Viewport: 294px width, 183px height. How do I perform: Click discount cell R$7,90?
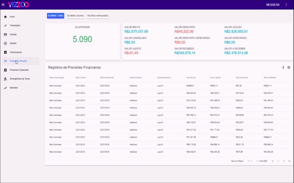239,86
